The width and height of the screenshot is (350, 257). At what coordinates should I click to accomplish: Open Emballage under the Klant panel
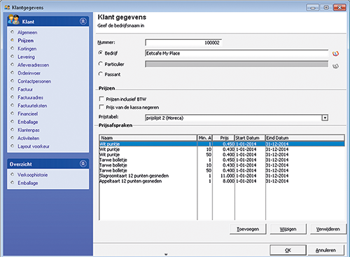pyautogui.click(x=28, y=122)
